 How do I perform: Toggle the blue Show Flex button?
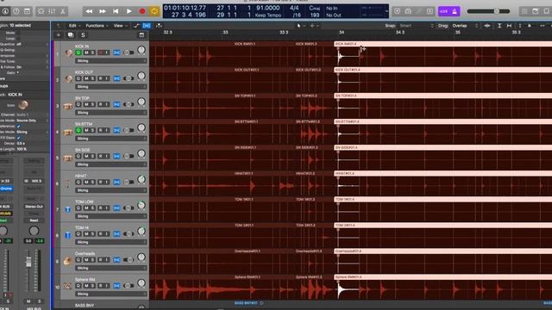[x=147, y=26]
